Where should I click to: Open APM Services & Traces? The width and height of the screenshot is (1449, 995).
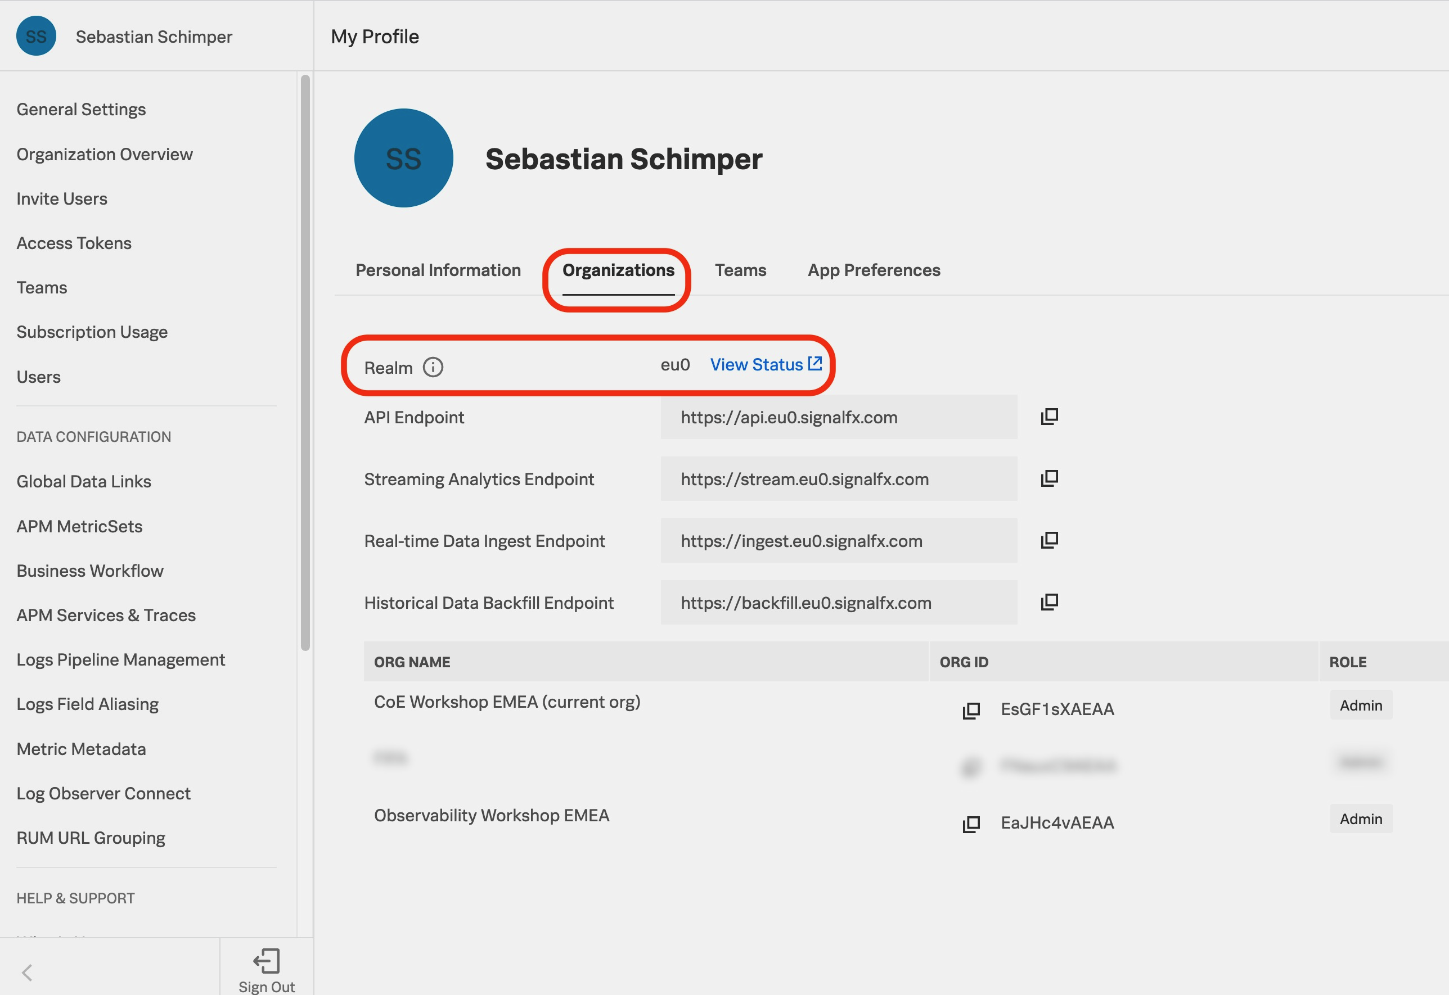[106, 614]
